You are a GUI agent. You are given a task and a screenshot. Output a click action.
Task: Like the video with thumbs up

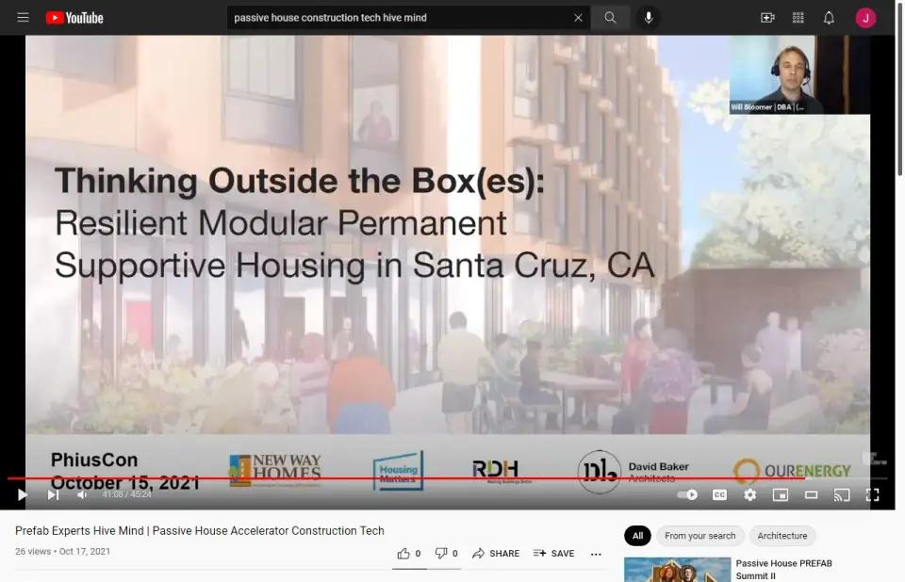tap(403, 554)
